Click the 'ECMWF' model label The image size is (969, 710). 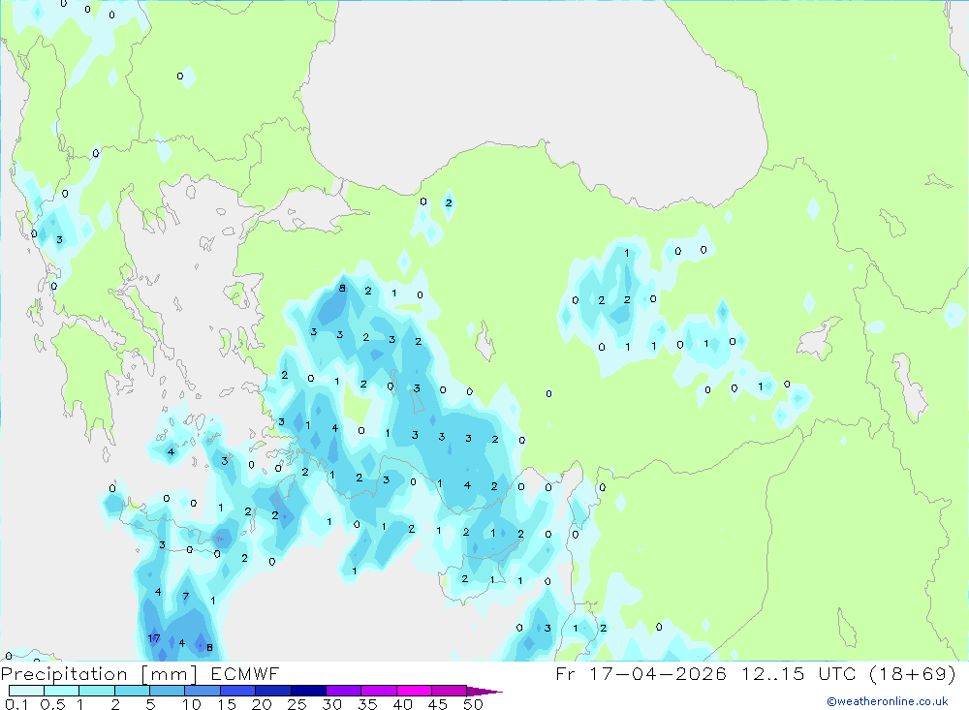(245, 673)
